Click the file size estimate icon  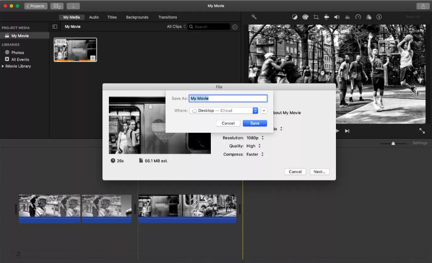pyautogui.click(x=141, y=160)
